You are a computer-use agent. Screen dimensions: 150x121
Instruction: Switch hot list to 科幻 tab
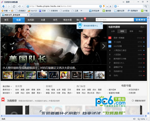coord(140,31)
